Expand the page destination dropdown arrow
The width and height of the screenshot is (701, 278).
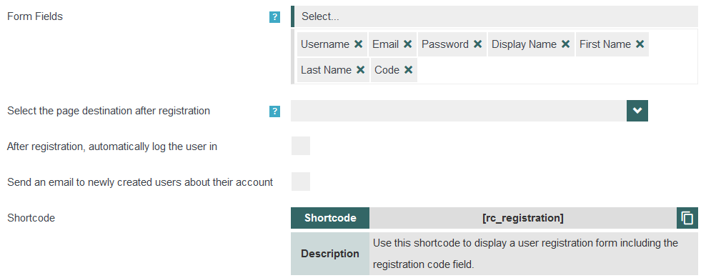pyautogui.click(x=637, y=111)
